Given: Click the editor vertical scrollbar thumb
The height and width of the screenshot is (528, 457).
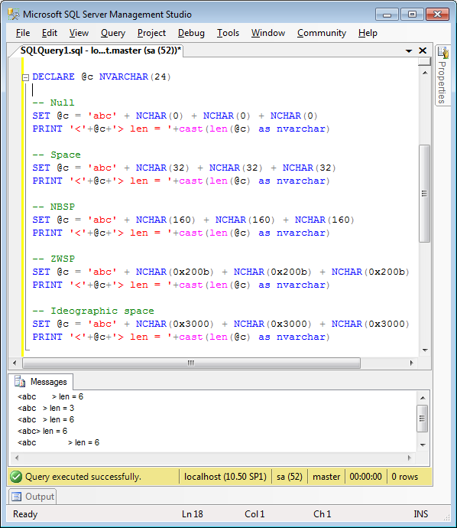Looking at the screenshot, I should click(424, 194).
